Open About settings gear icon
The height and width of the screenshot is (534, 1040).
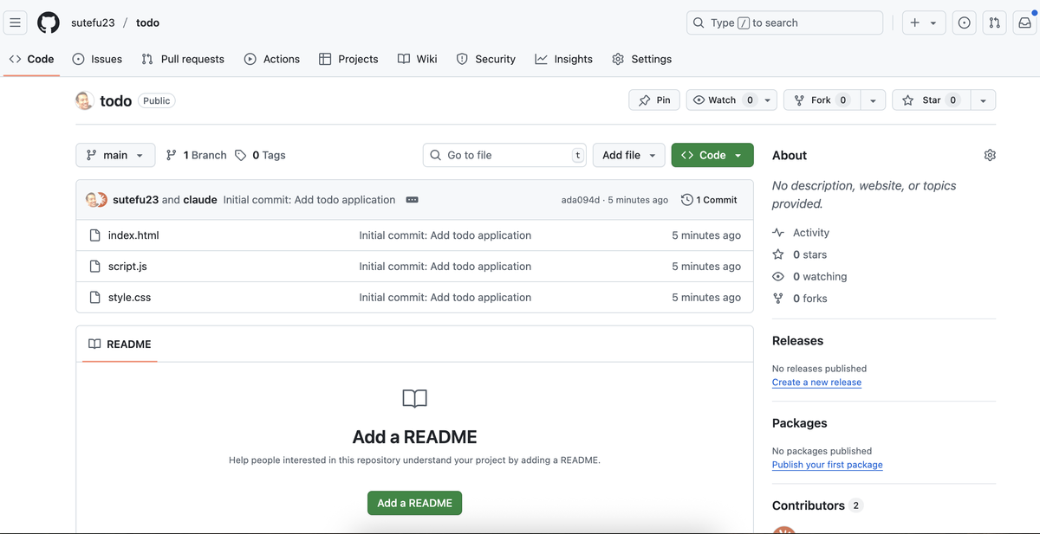point(990,155)
